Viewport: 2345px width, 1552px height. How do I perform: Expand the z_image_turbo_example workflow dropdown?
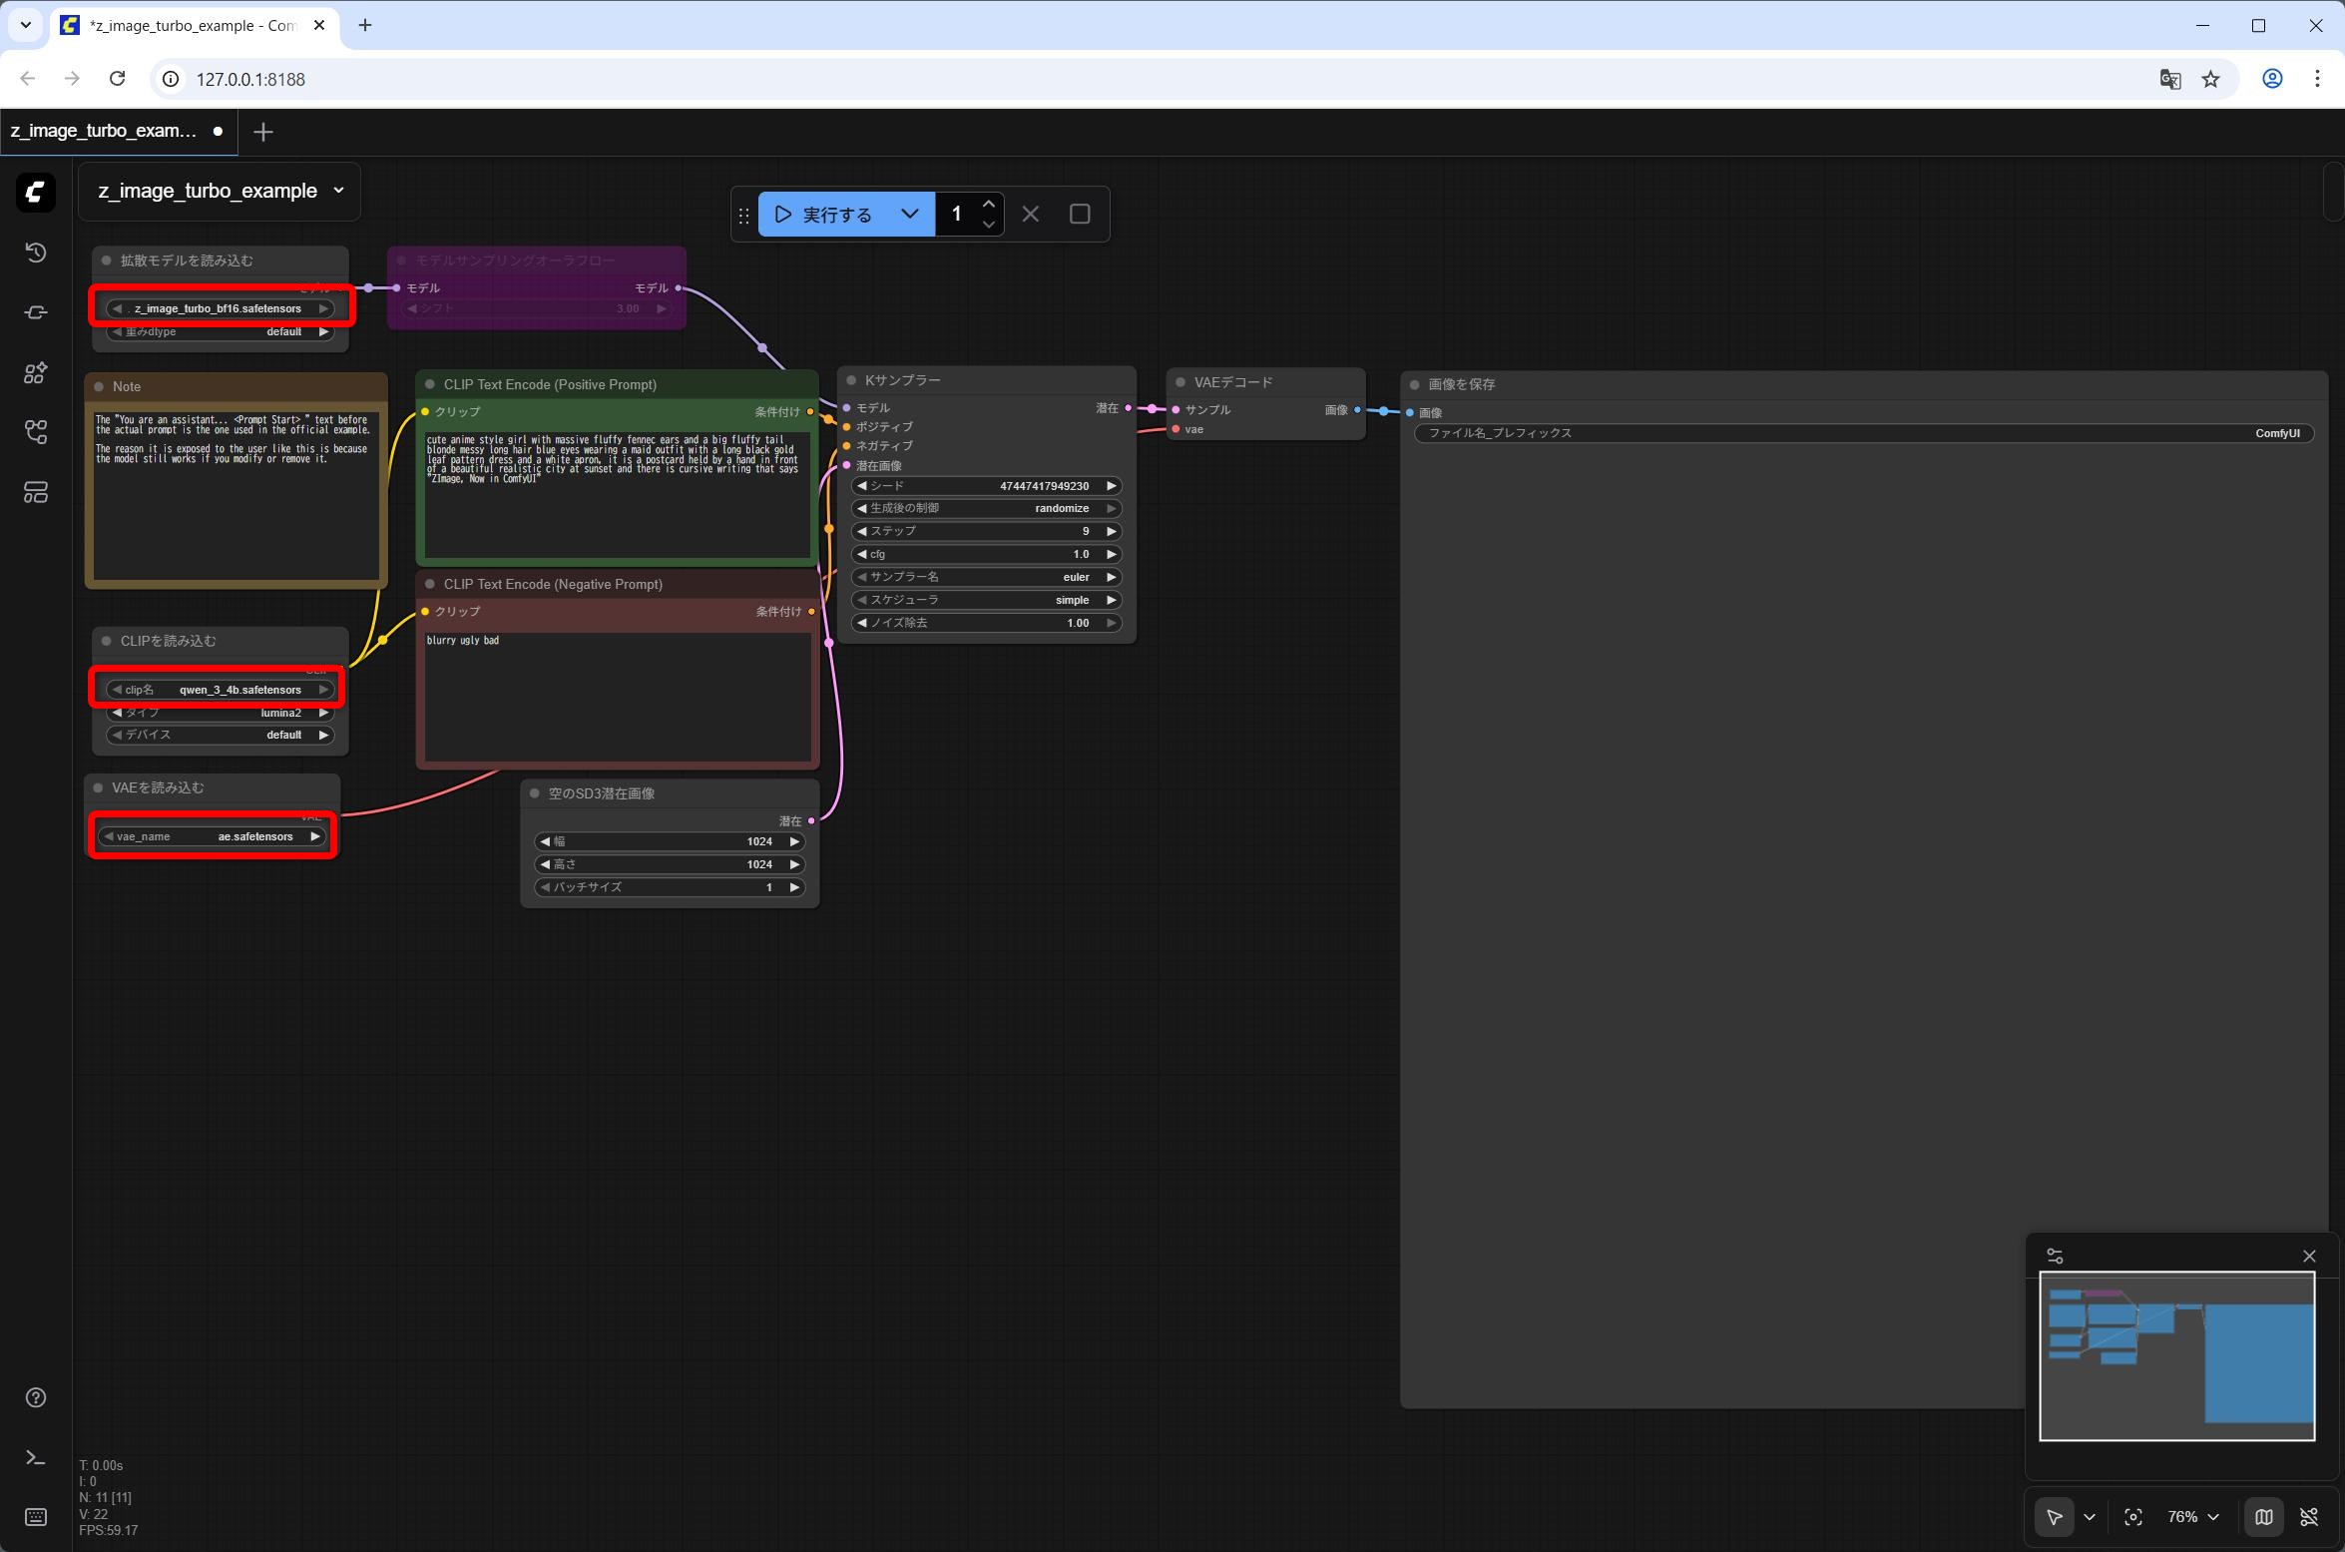pyautogui.click(x=338, y=190)
